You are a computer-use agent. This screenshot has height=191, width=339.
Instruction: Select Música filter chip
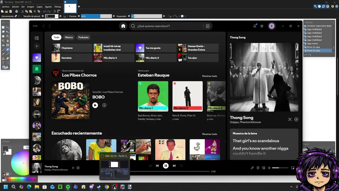coord(69,37)
